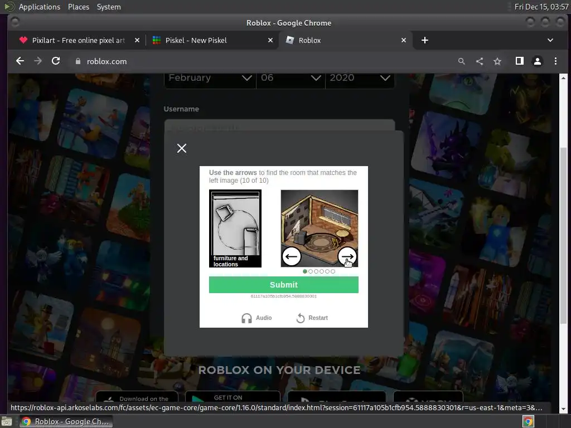Screen dimensions: 571x428
Task: Click the clock showing Fri Dec 15
Action: (541, 7)
